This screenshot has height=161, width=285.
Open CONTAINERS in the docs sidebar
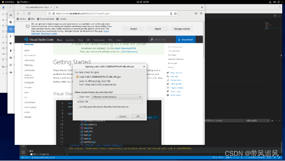click(30, 102)
